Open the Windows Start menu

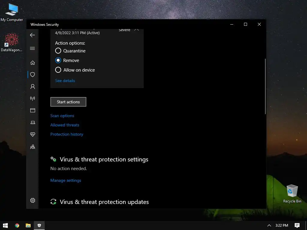[x=5, y=226]
